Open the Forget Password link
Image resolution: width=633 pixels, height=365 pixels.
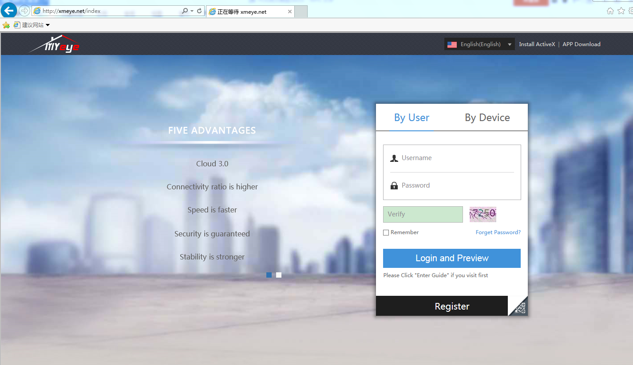[x=498, y=232]
